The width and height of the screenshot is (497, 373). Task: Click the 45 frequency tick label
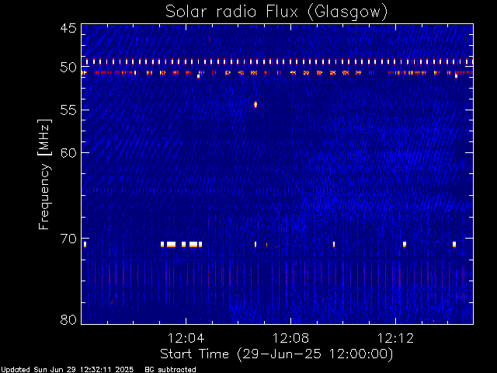68,29
